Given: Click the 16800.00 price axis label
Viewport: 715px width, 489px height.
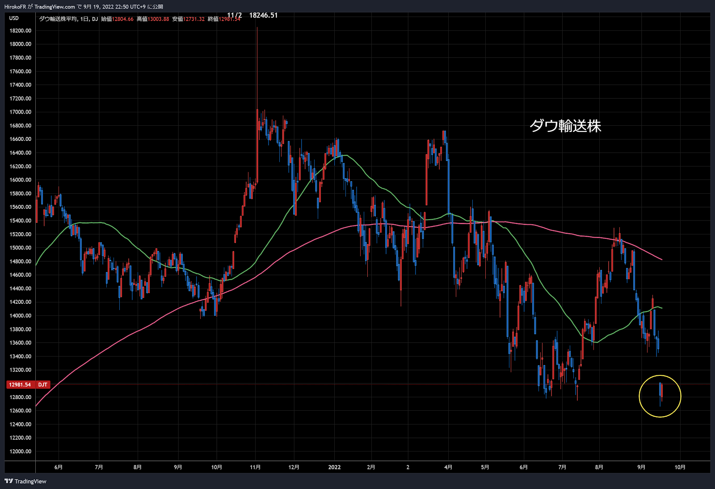Looking at the screenshot, I should (21, 126).
